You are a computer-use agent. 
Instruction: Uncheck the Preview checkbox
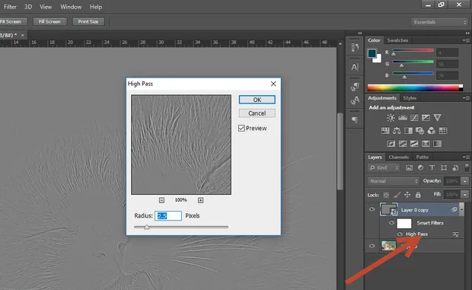coord(241,129)
